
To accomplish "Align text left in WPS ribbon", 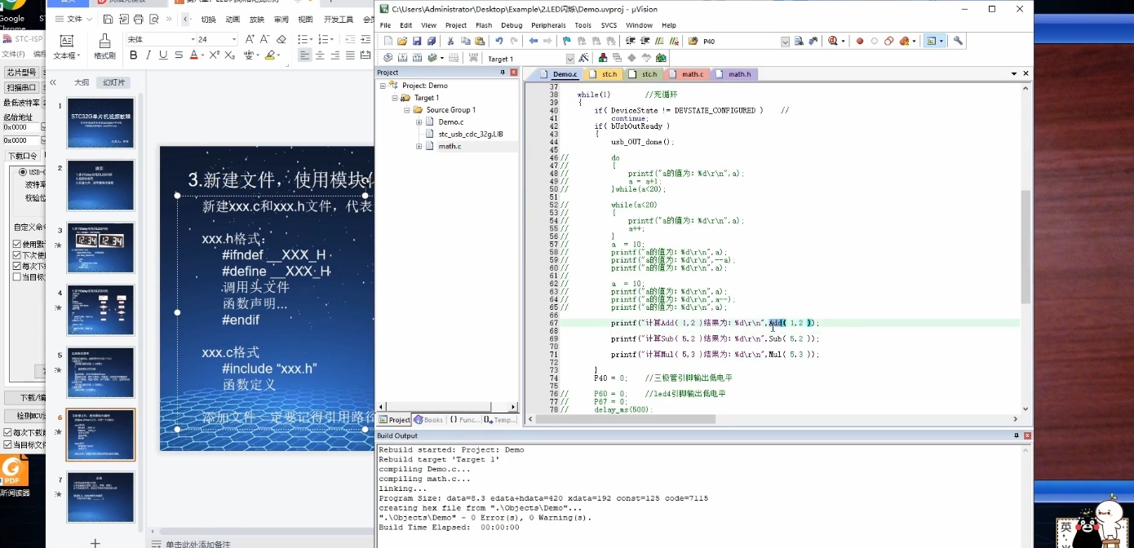I will coord(304,55).
